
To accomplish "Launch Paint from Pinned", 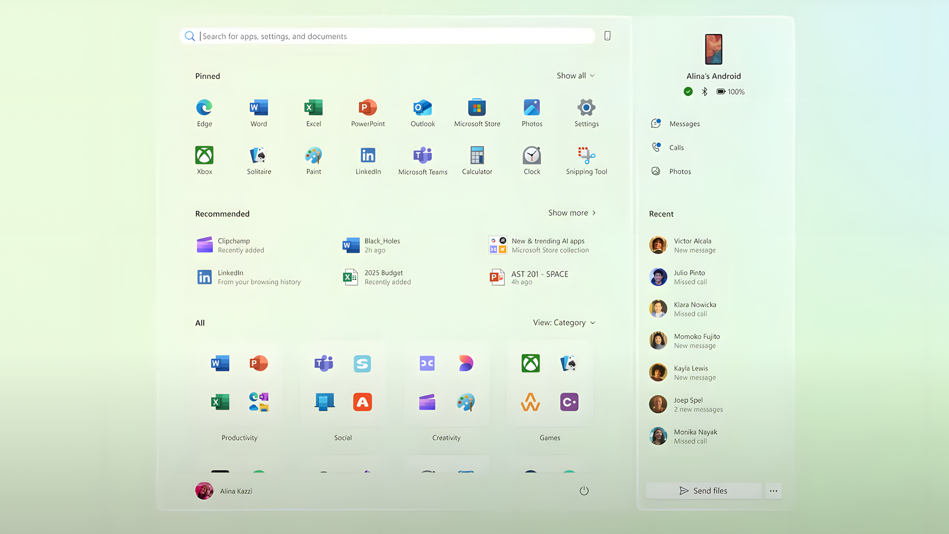I will pyautogui.click(x=313, y=161).
